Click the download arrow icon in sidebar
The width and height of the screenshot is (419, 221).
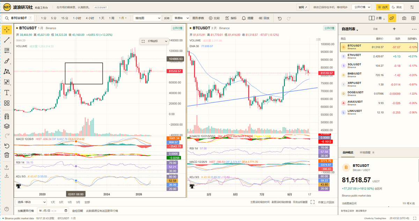(7, 176)
